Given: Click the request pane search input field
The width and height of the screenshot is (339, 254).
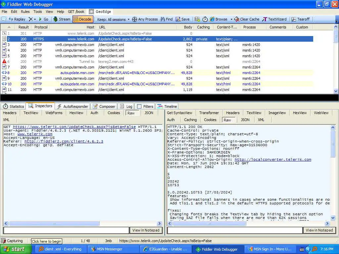Looking at the screenshot, I should click(x=66, y=230).
